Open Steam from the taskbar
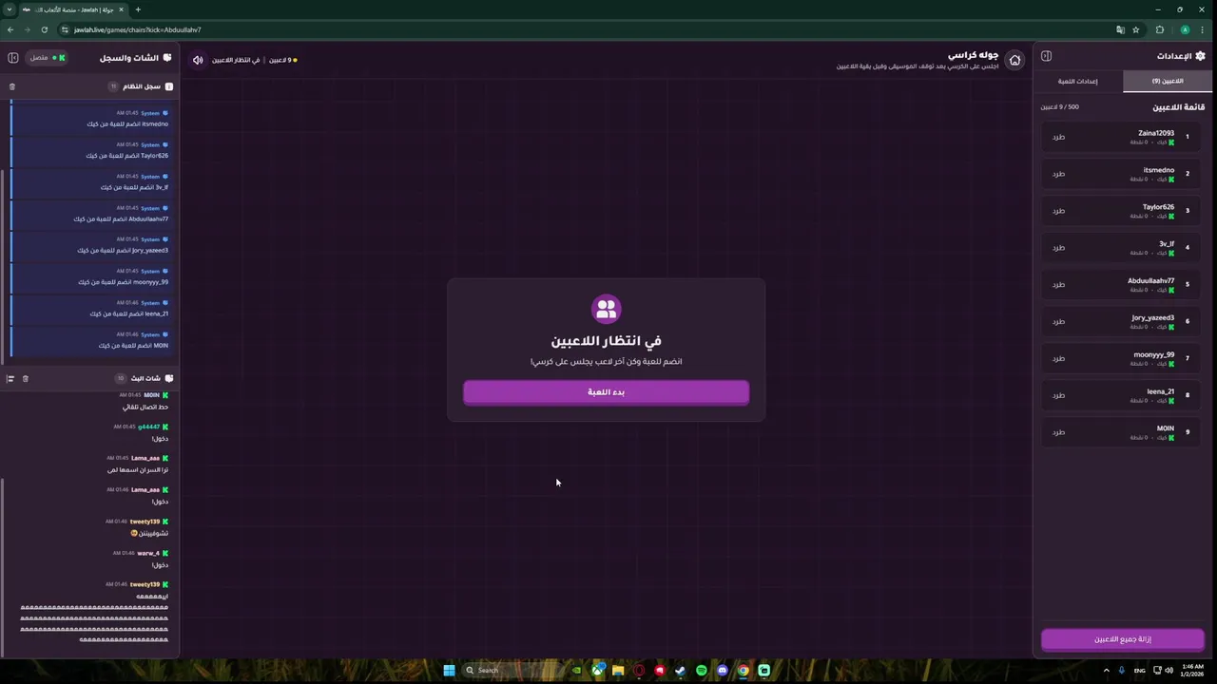This screenshot has height=684, width=1217. point(681,670)
